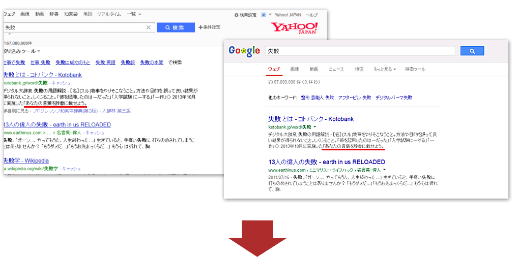Select Google's 画像 tab
The width and height of the screenshot is (517, 257).
coord(295,69)
